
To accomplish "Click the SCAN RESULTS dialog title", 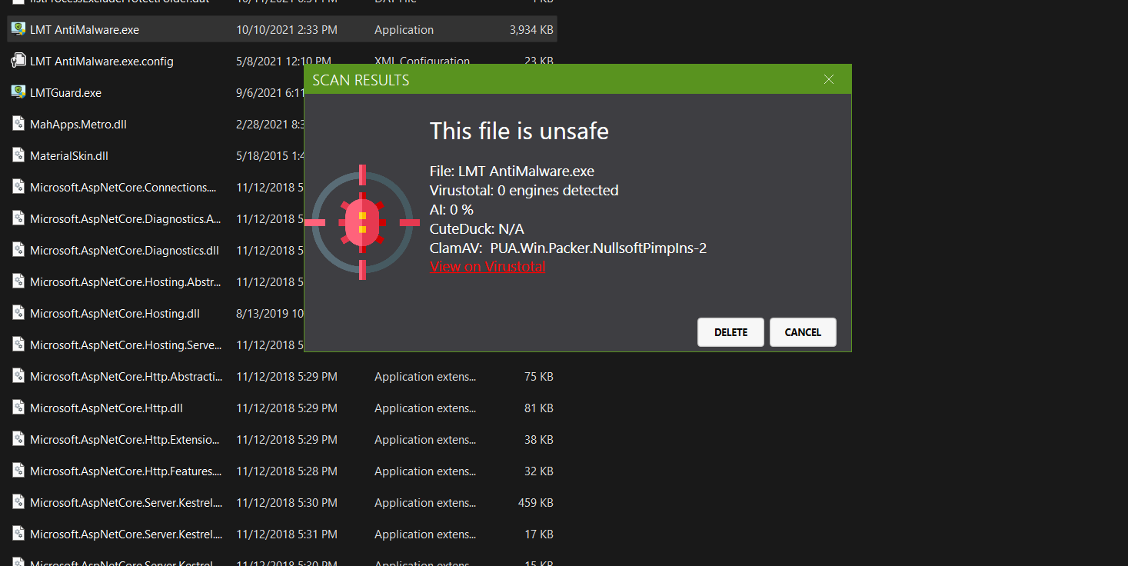I will pos(361,80).
